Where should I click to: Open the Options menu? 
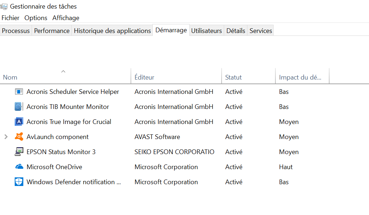[x=36, y=18]
